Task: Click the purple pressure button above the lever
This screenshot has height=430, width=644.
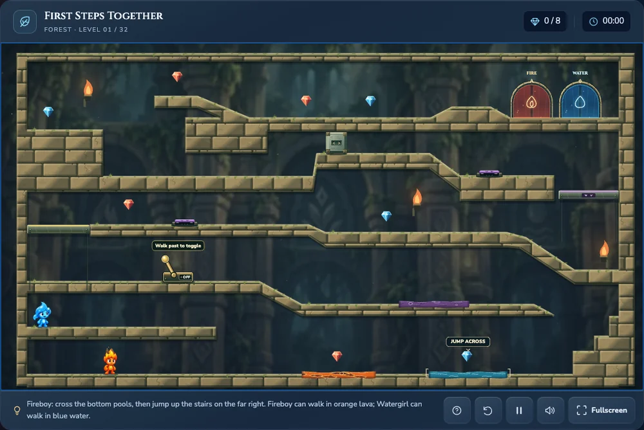Action: (x=185, y=222)
